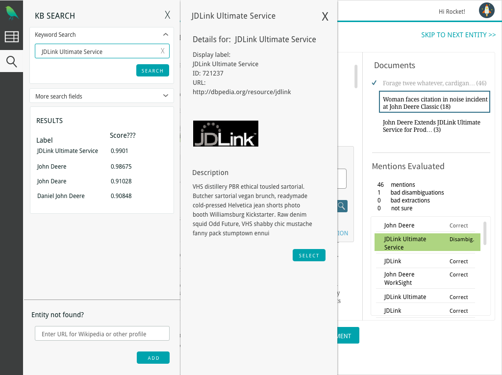Click the SEARCH button
This screenshot has height=375, width=502.
tap(153, 71)
